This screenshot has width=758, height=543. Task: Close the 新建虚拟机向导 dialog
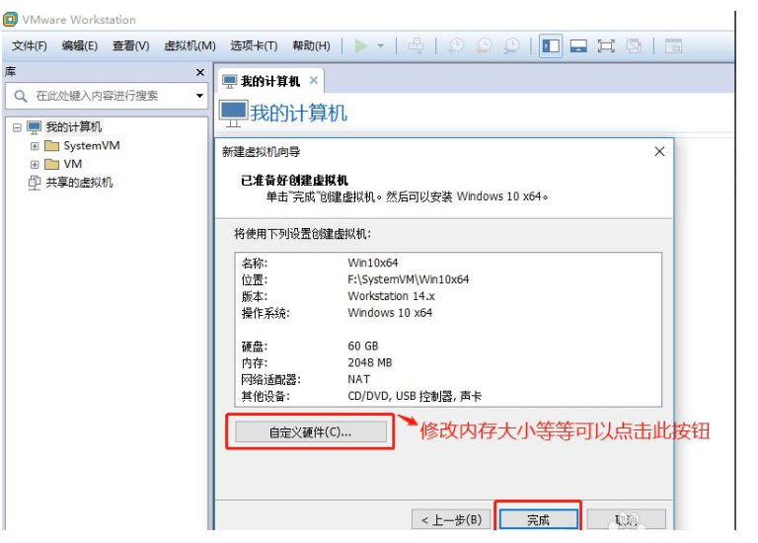659,151
